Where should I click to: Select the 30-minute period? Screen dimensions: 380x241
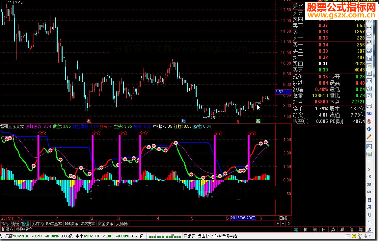[369, 184]
